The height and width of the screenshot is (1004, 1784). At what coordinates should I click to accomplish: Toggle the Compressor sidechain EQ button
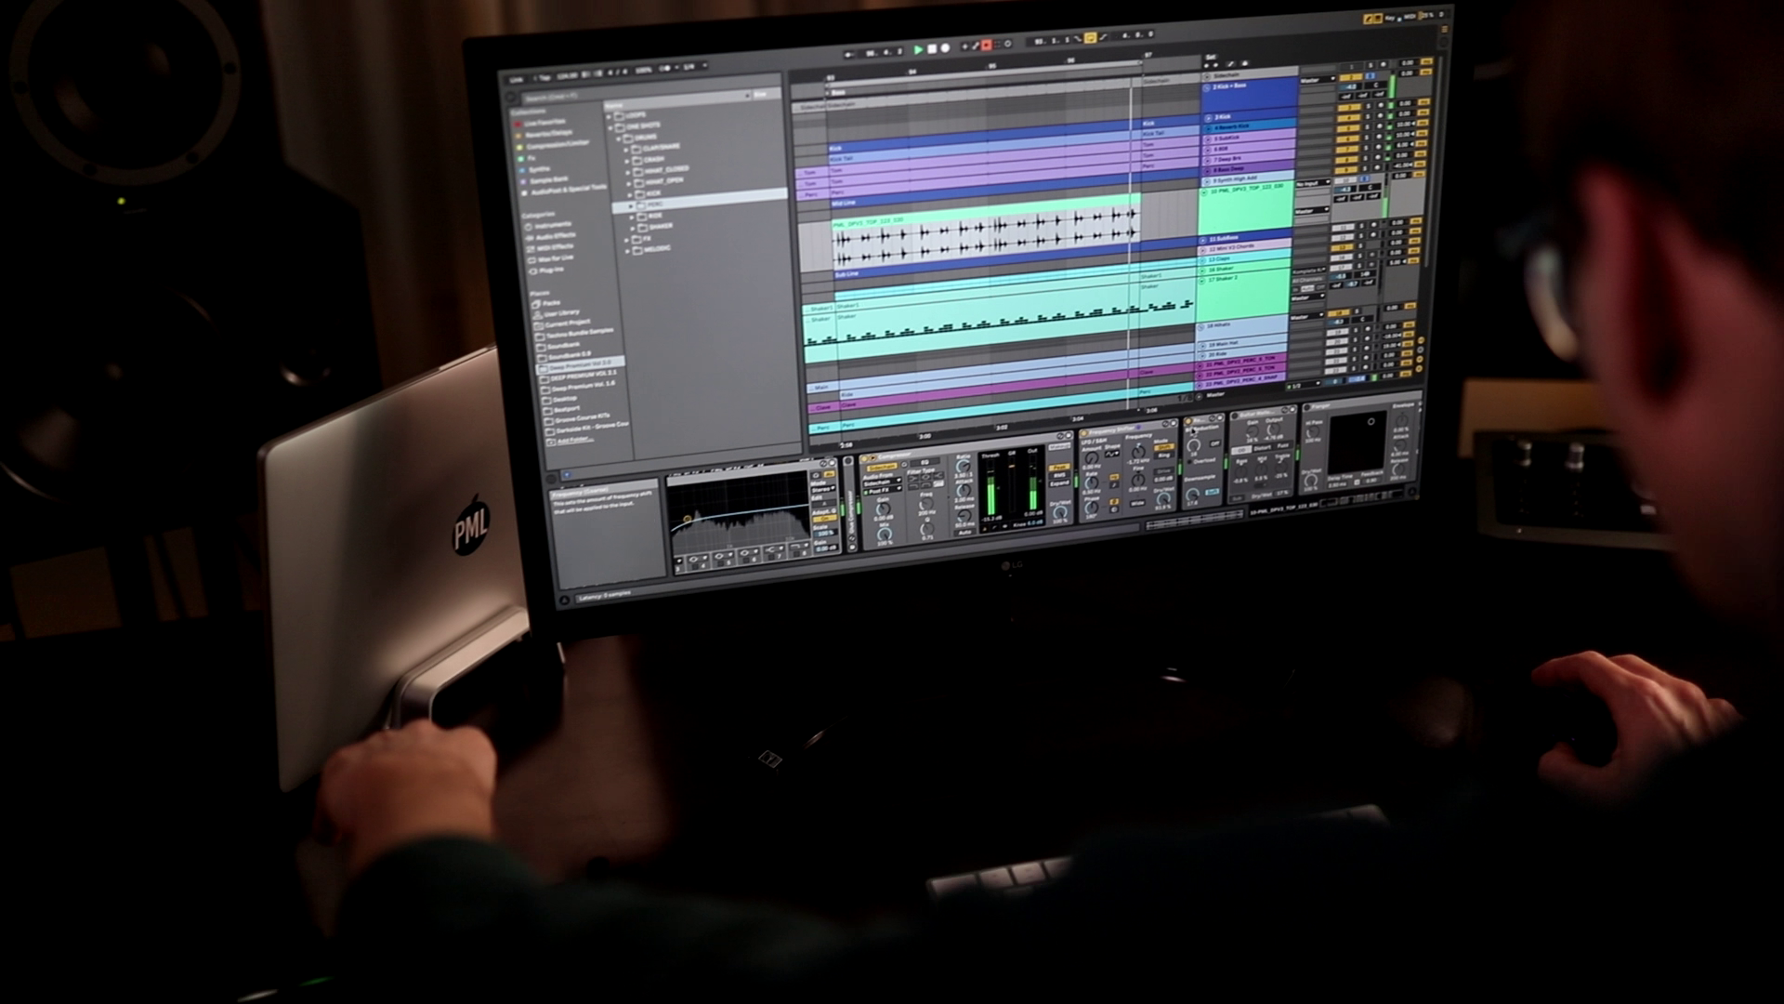click(925, 462)
